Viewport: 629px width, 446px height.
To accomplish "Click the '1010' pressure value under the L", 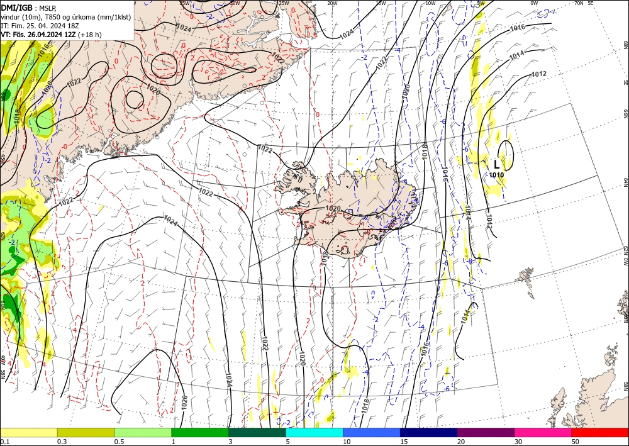I will coord(496,175).
